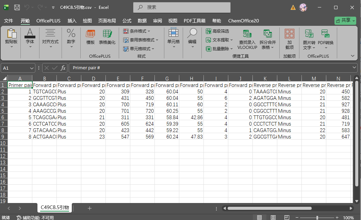Select normal view button in status bar

259,217
